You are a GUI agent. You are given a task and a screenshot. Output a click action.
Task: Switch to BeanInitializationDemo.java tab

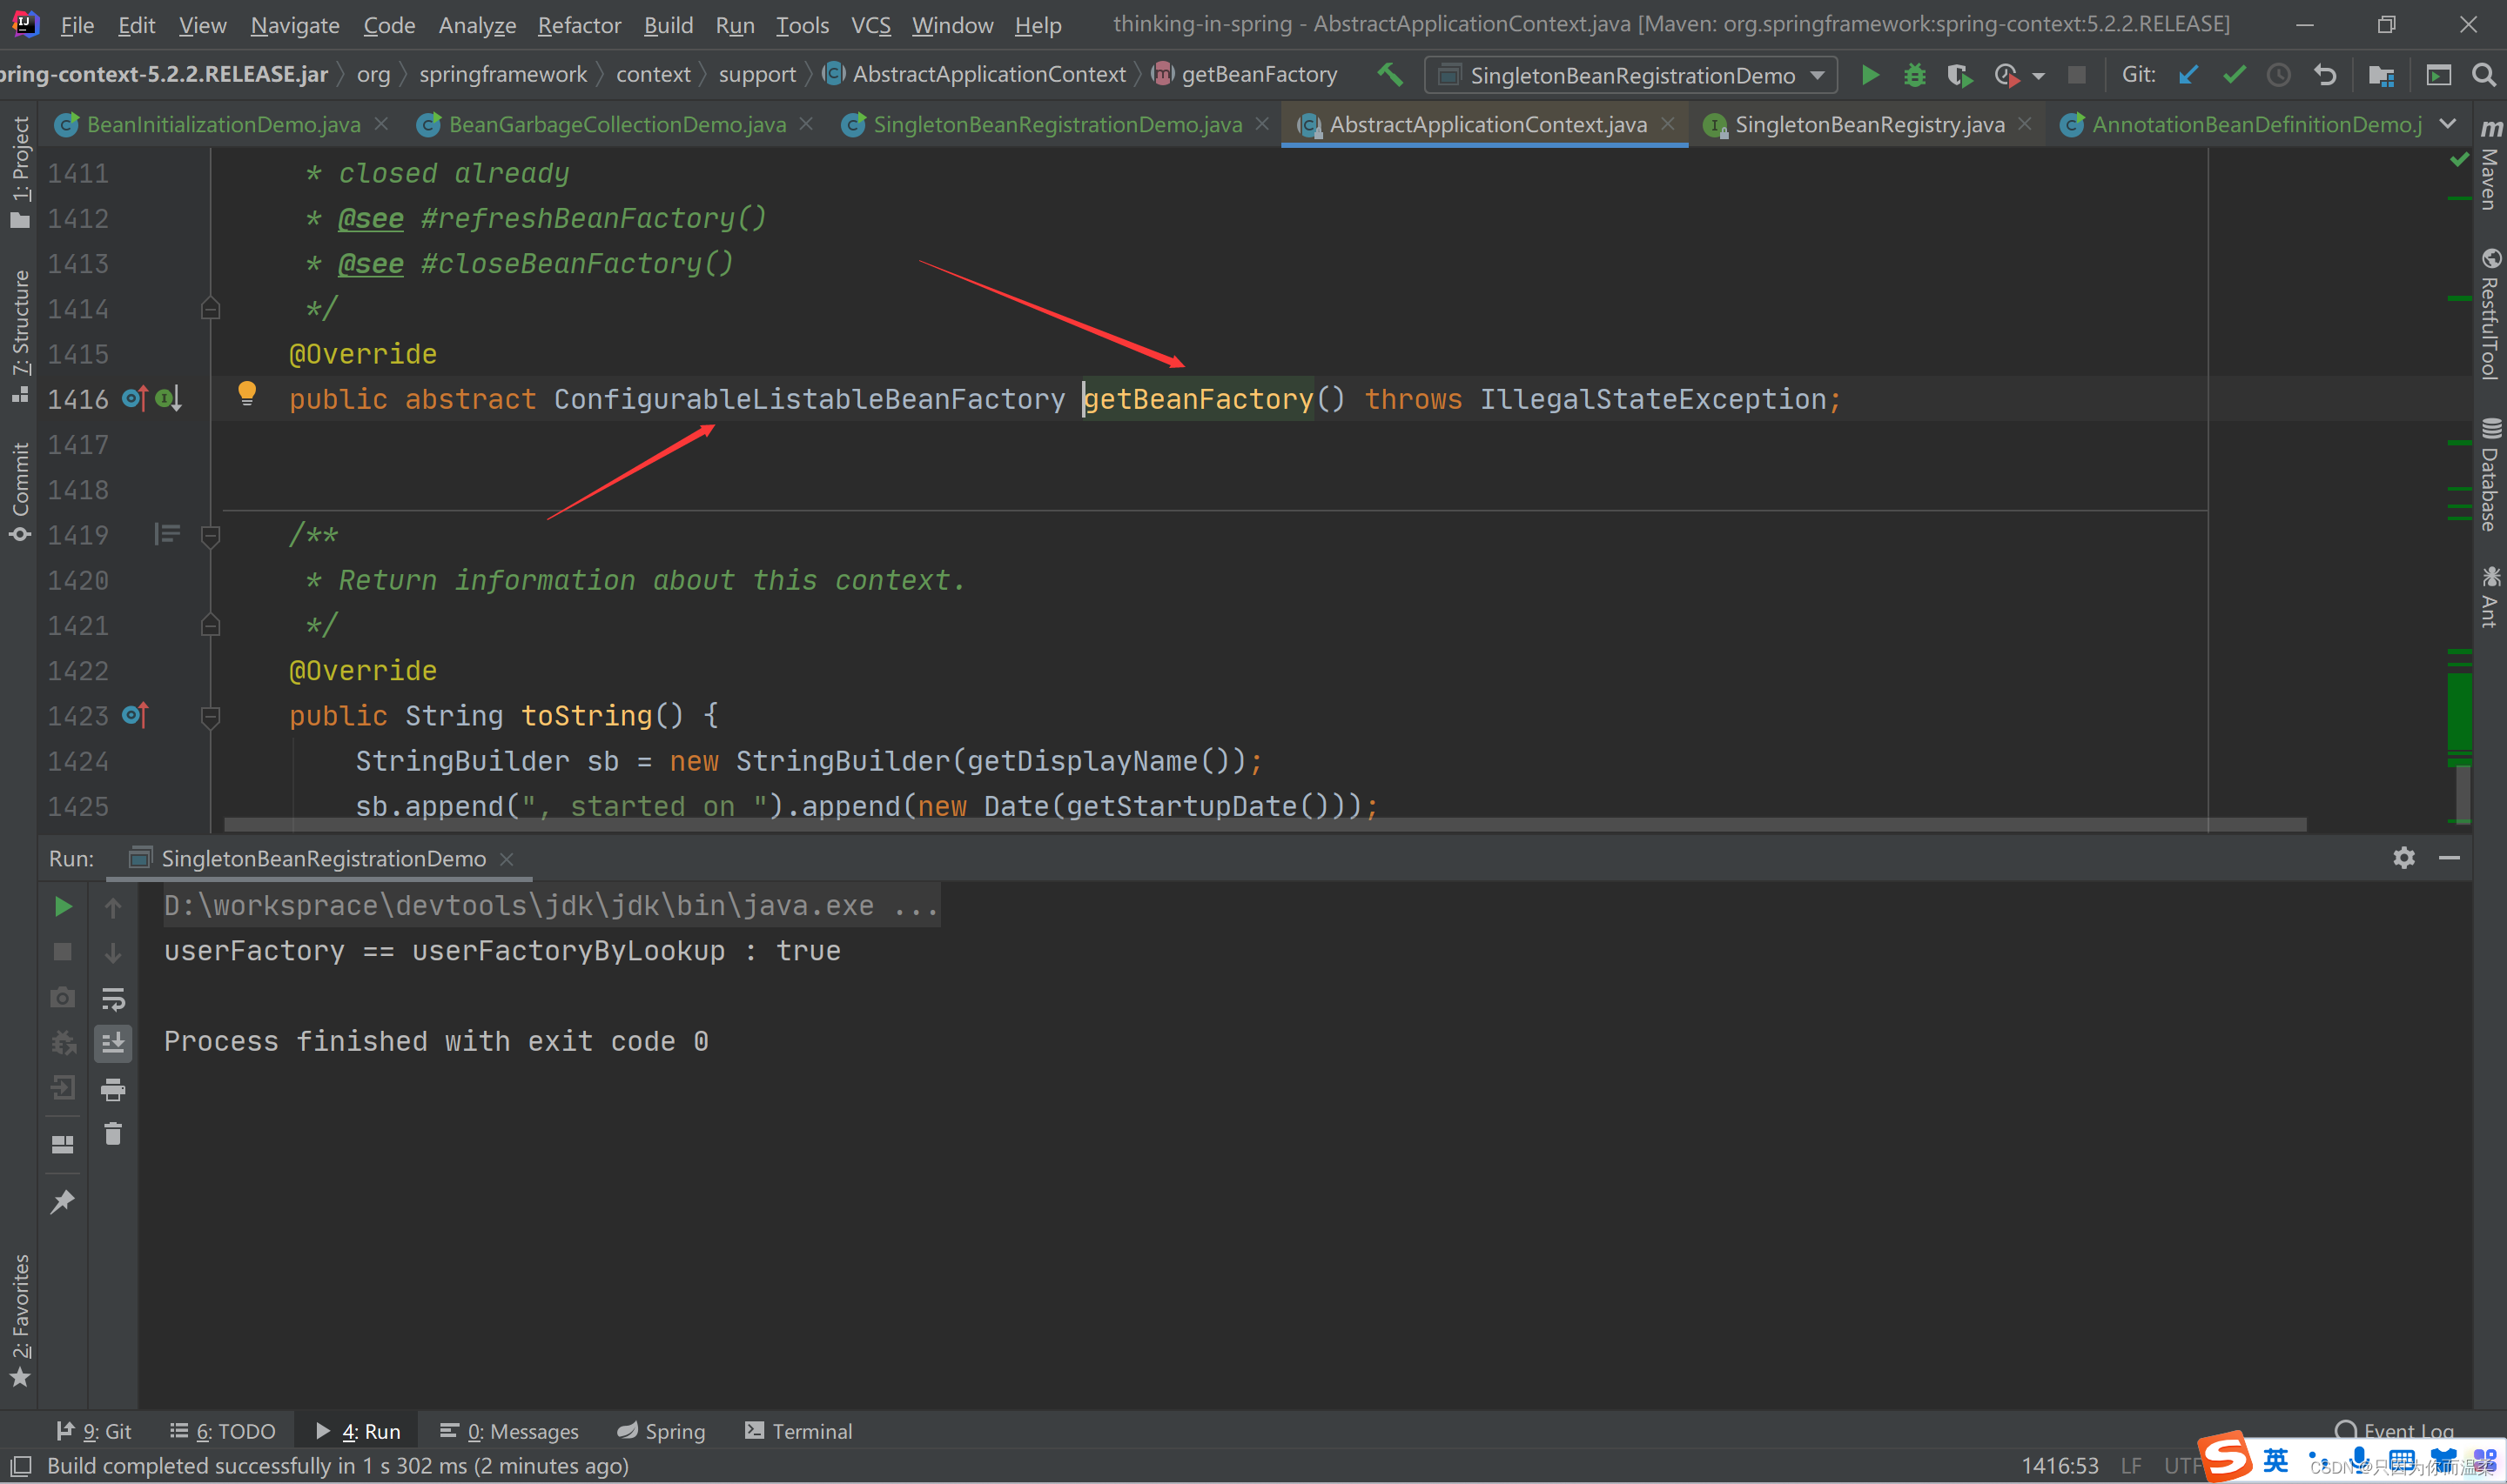coord(223,124)
